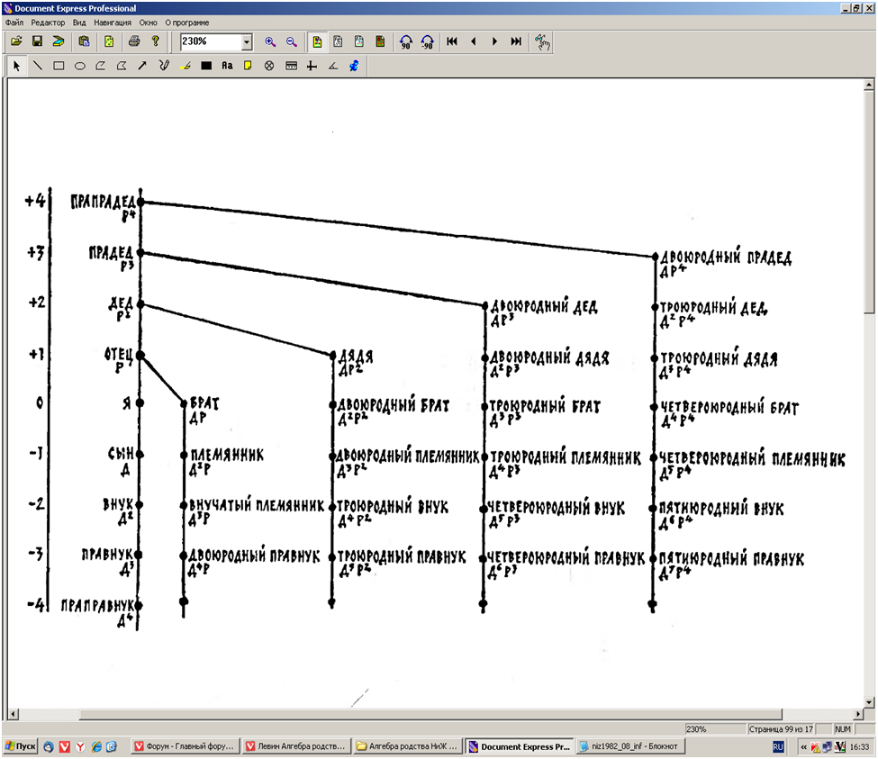Open the Навигация menu
This screenshot has height=759, width=878.
click(x=112, y=22)
